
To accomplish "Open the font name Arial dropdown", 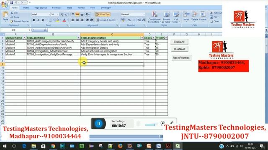I will coord(49,14).
